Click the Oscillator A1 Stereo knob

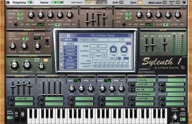[x=60, y=15]
